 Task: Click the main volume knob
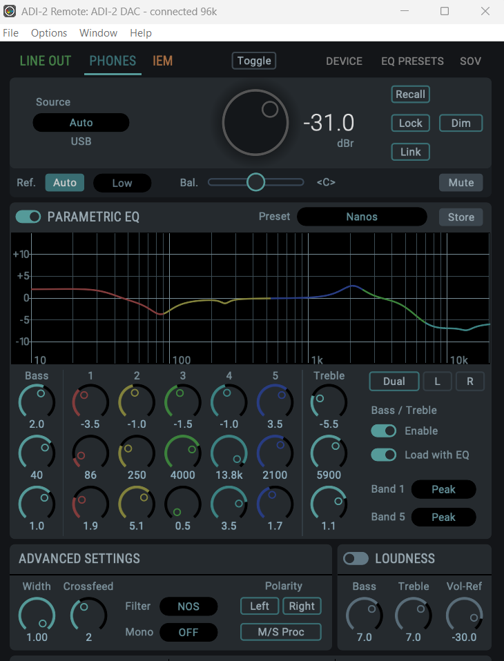click(255, 123)
